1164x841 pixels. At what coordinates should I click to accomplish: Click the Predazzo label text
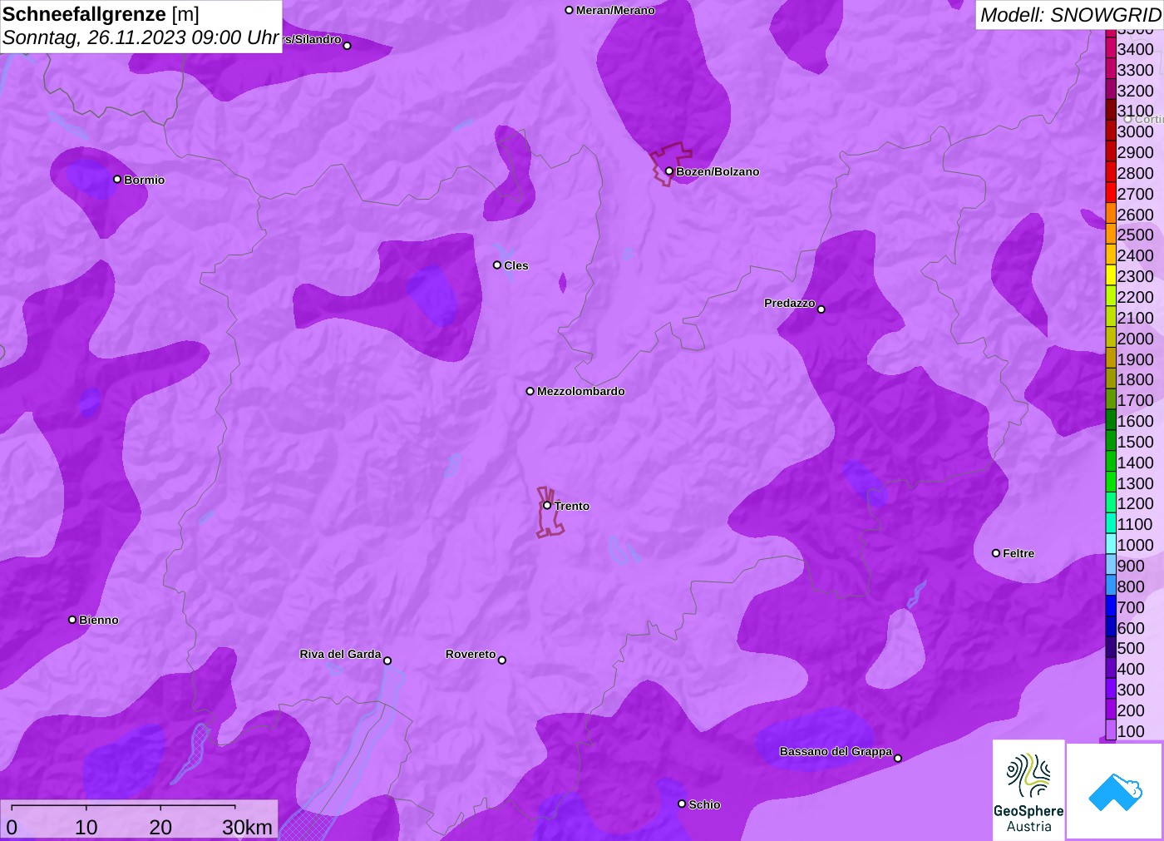coord(790,303)
